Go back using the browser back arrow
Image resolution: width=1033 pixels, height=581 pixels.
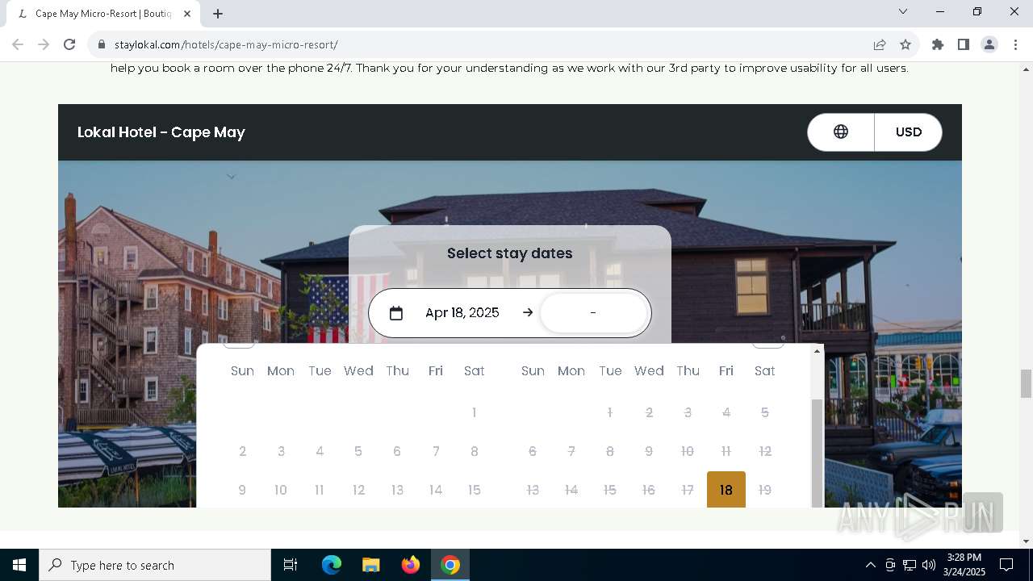(x=18, y=44)
